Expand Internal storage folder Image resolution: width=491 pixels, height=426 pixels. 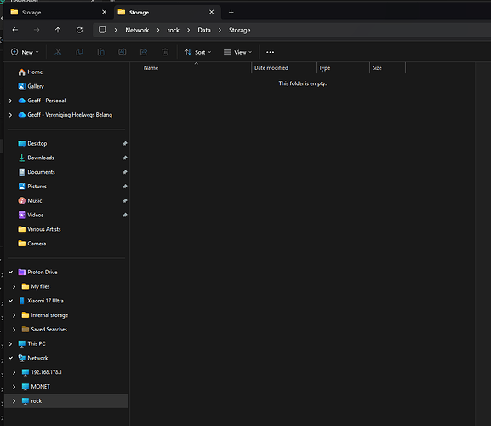click(x=14, y=315)
